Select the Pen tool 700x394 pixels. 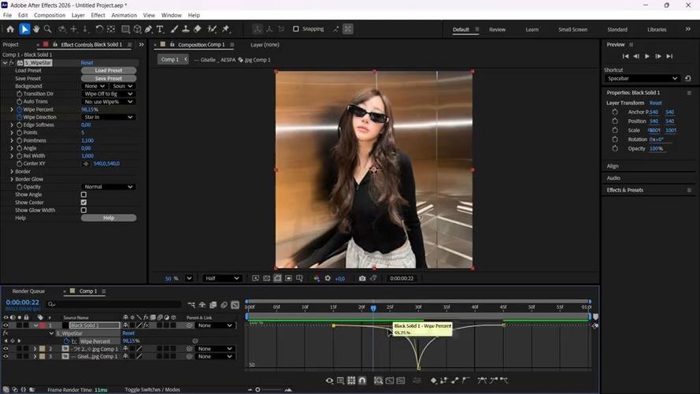148,29
